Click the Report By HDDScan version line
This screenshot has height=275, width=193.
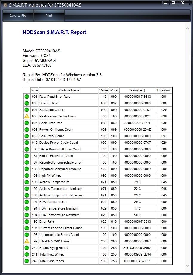62,75
